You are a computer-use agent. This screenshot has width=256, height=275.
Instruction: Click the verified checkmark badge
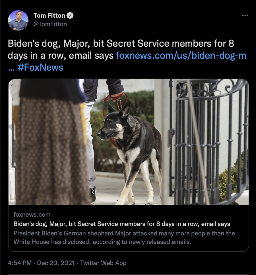(70, 16)
